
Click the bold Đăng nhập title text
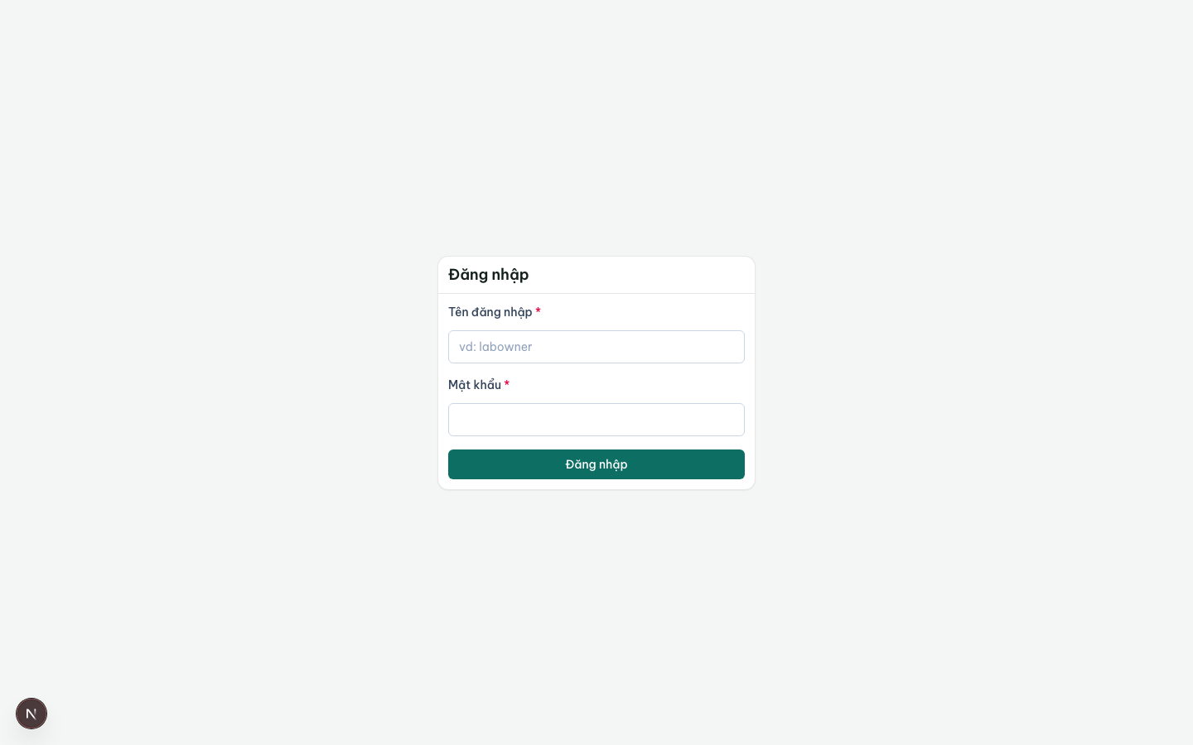point(489,275)
